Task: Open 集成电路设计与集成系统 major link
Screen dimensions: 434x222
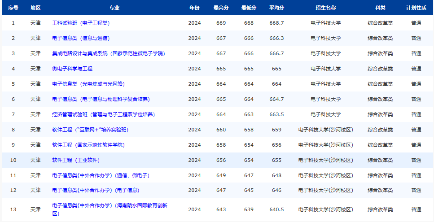Action: click(x=109, y=53)
